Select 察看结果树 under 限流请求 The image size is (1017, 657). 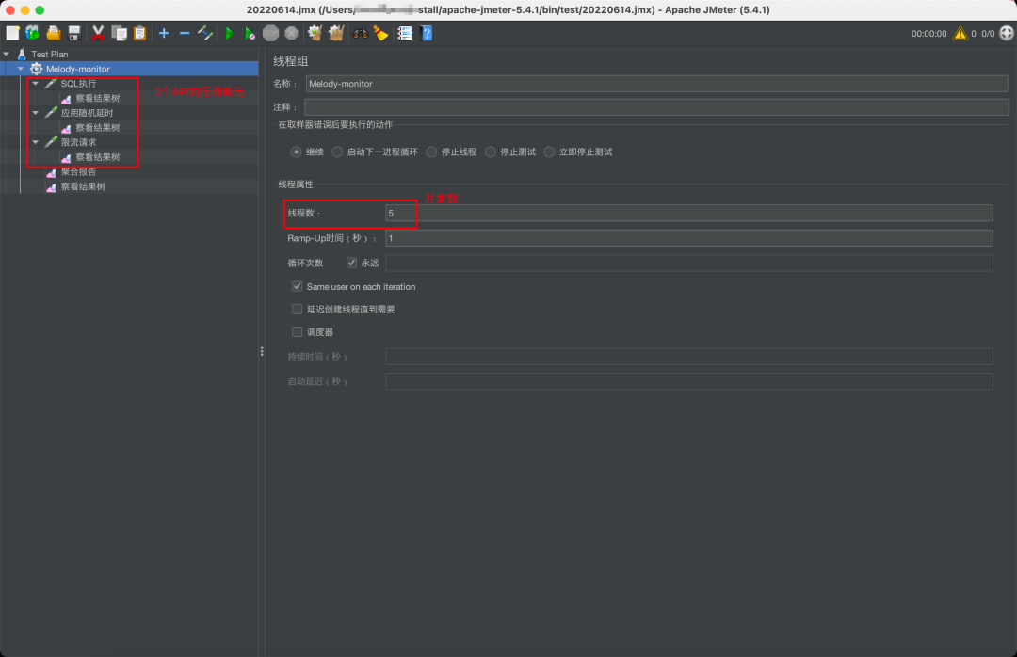coord(97,157)
